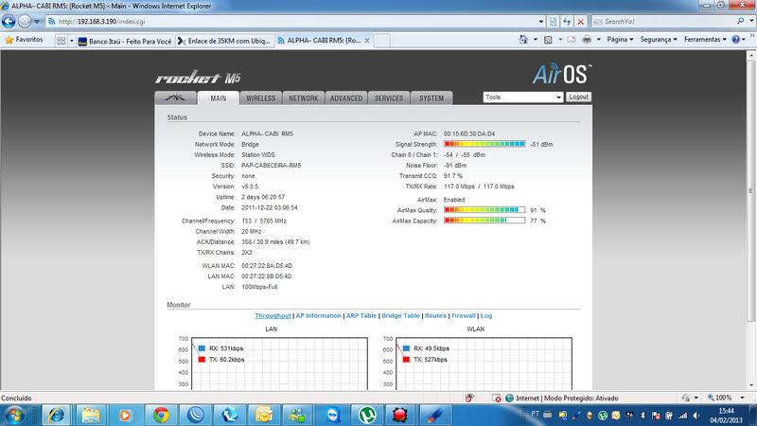Expand the Home icon dropdown arrow

(535, 40)
